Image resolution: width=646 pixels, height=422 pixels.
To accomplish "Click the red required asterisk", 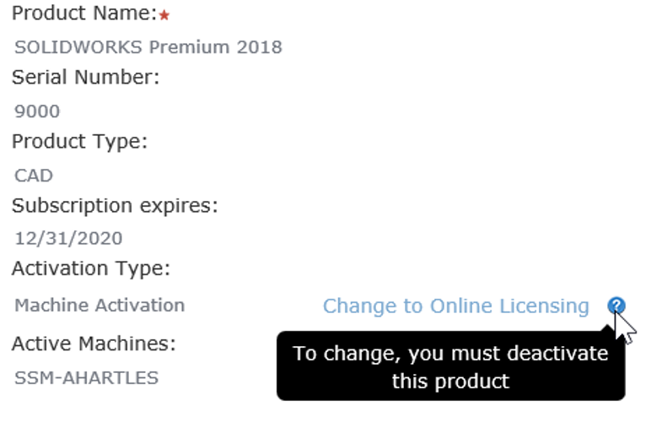I will tap(164, 17).
